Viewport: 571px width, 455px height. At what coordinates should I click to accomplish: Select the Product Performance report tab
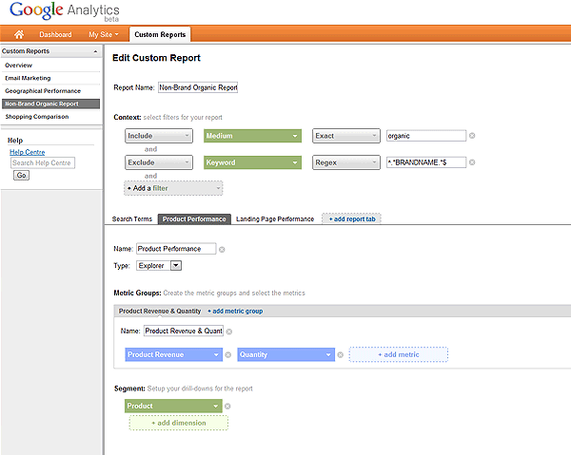coord(194,219)
